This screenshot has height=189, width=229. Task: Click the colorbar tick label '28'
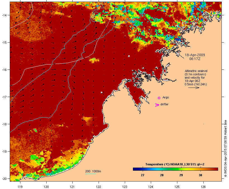click(x=162, y=175)
